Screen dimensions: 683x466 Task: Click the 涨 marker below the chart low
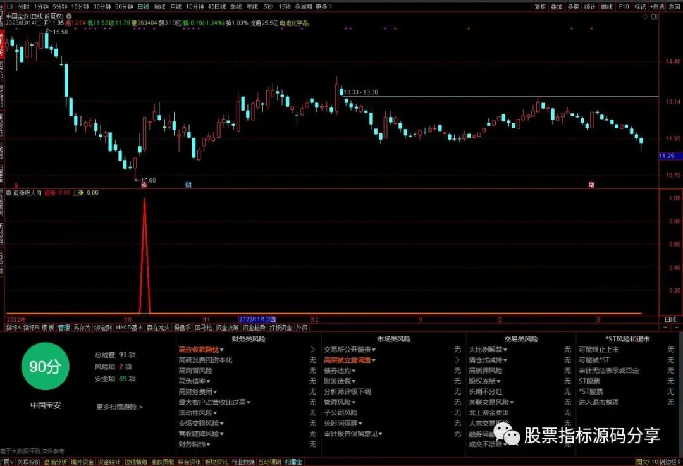pos(144,185)
